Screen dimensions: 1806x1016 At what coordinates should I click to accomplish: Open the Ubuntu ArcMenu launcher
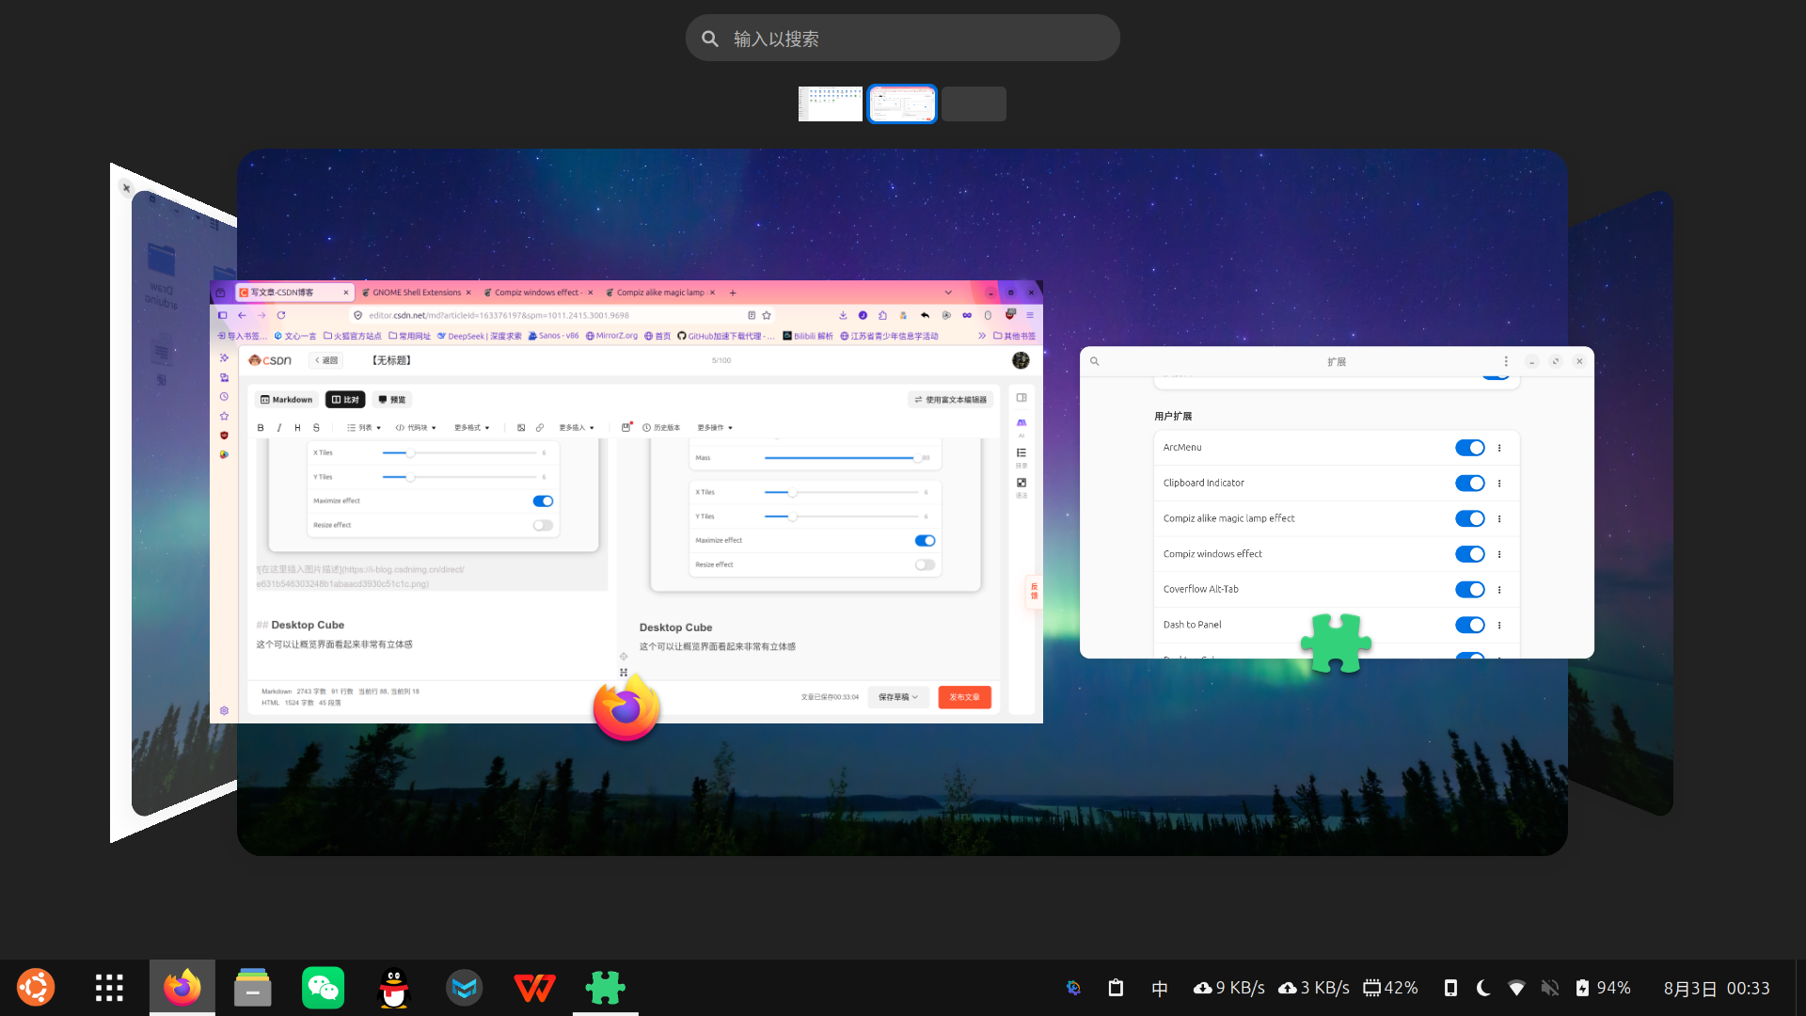pyautogui.click(x=36, y=988)
